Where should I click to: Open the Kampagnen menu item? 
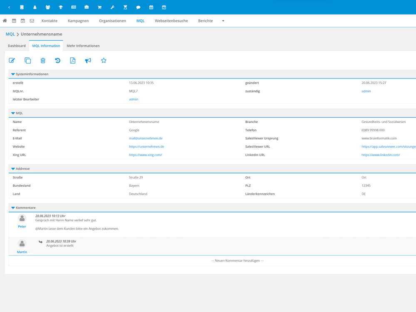click(x=78, y=21)
